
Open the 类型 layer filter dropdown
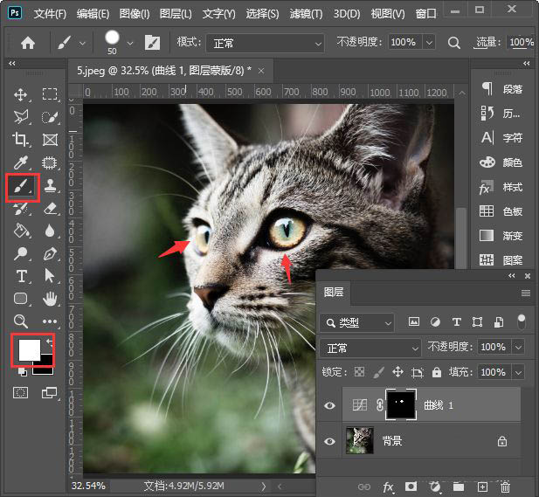pos(357,322)
